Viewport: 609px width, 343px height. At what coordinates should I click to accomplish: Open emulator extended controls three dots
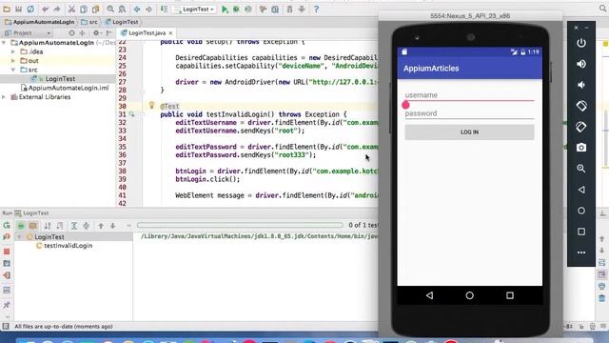click(581, 252)
